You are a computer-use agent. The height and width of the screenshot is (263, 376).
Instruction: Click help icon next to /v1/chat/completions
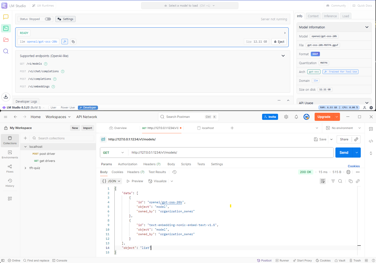tap(63, 71)
